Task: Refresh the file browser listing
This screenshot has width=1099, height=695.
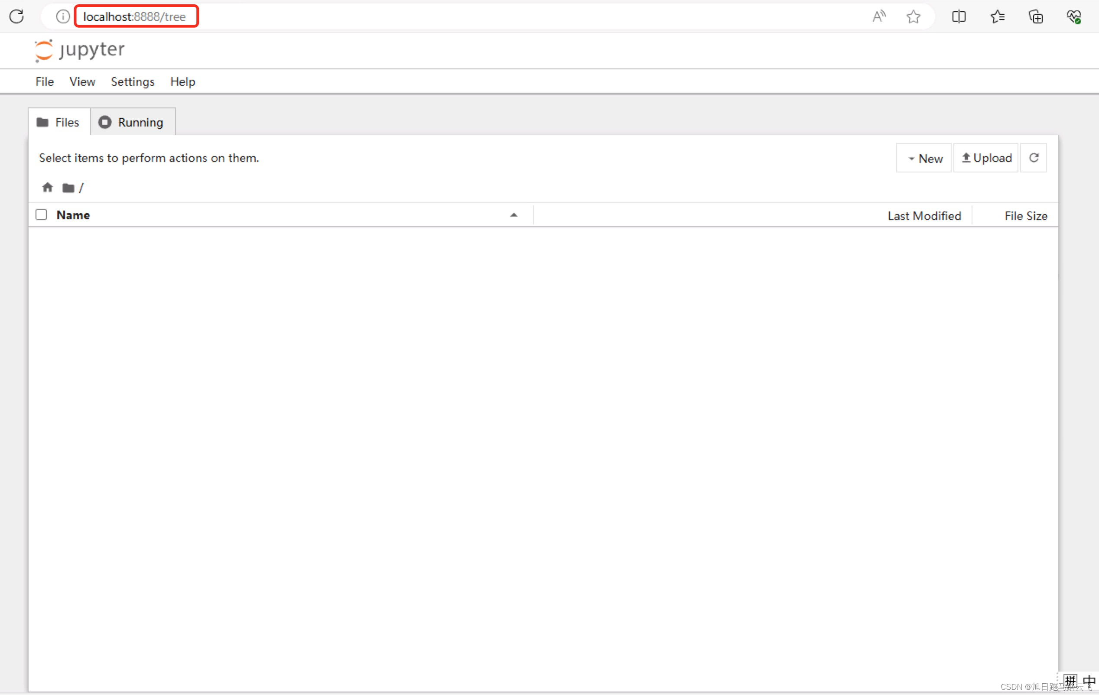Action: point(1034,158)
